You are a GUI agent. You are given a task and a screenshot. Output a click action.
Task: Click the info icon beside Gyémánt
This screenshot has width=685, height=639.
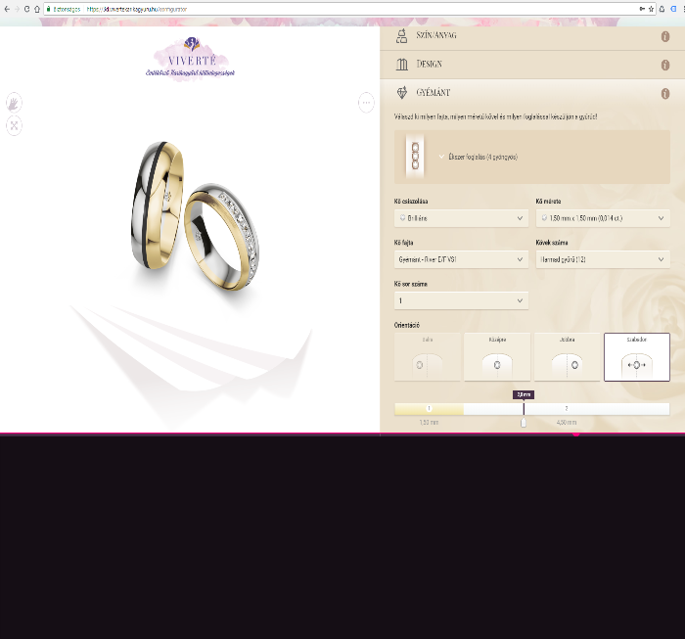(665, 94)
